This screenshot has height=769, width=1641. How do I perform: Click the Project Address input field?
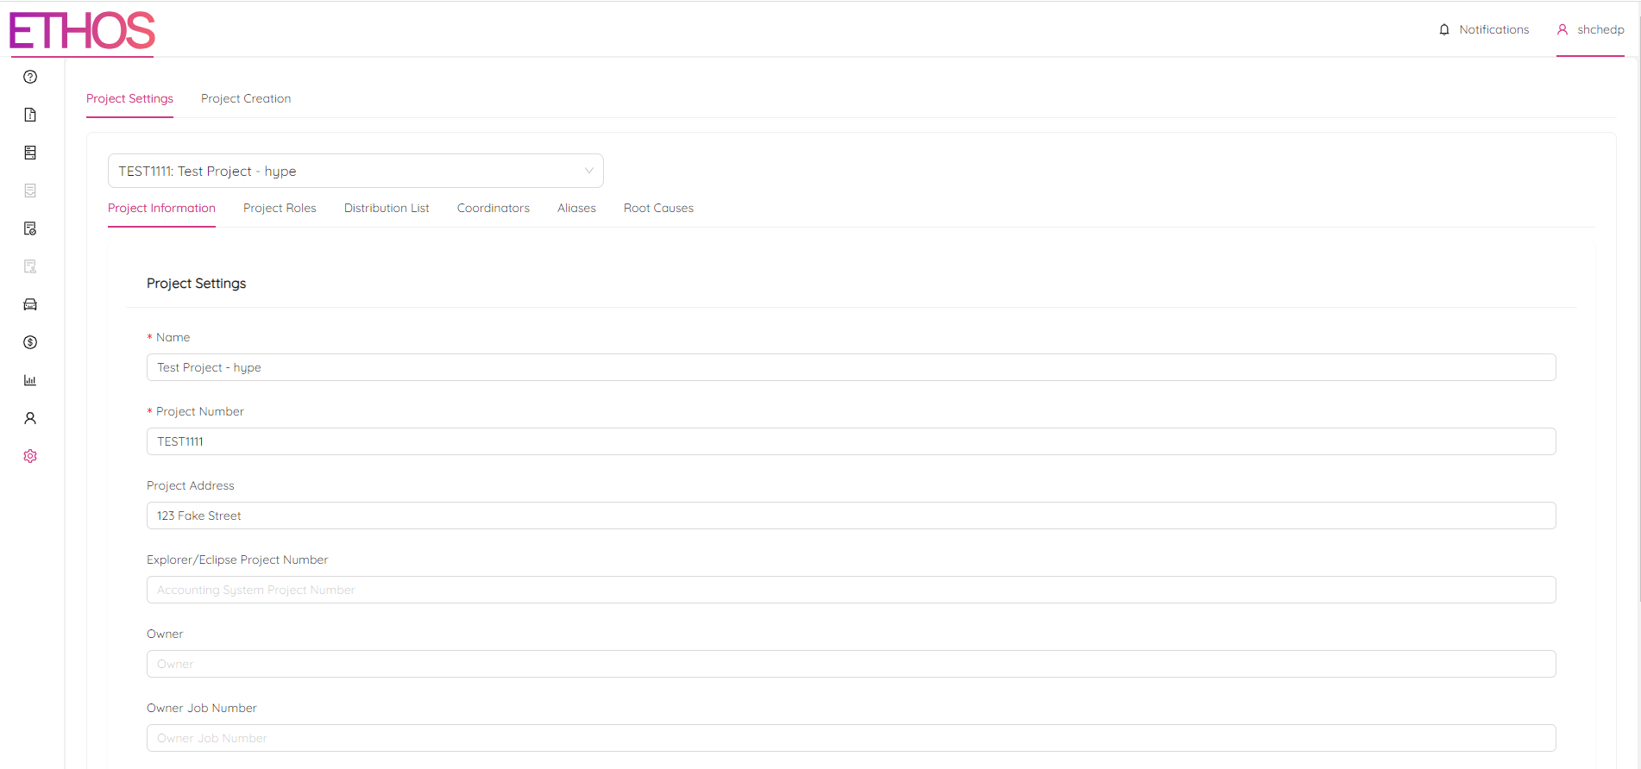click(851, 516)
